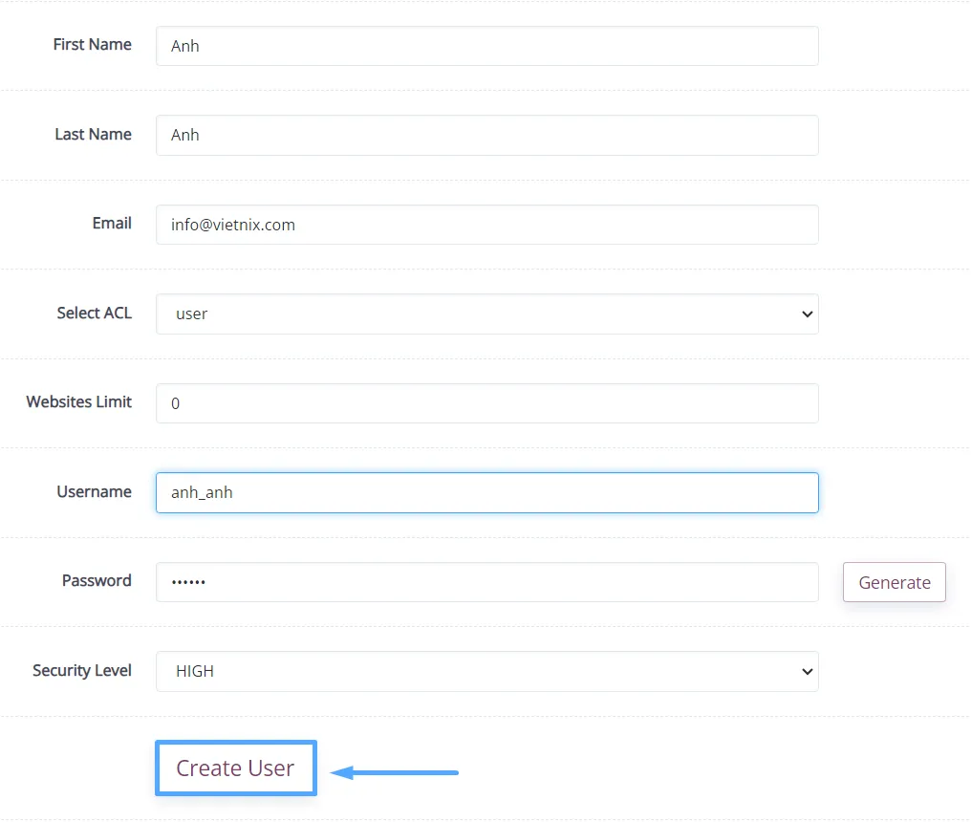This screenshot has width=971, height=822.
Task: Click the Username field containing anh_anh
Action: pos(486,493)
